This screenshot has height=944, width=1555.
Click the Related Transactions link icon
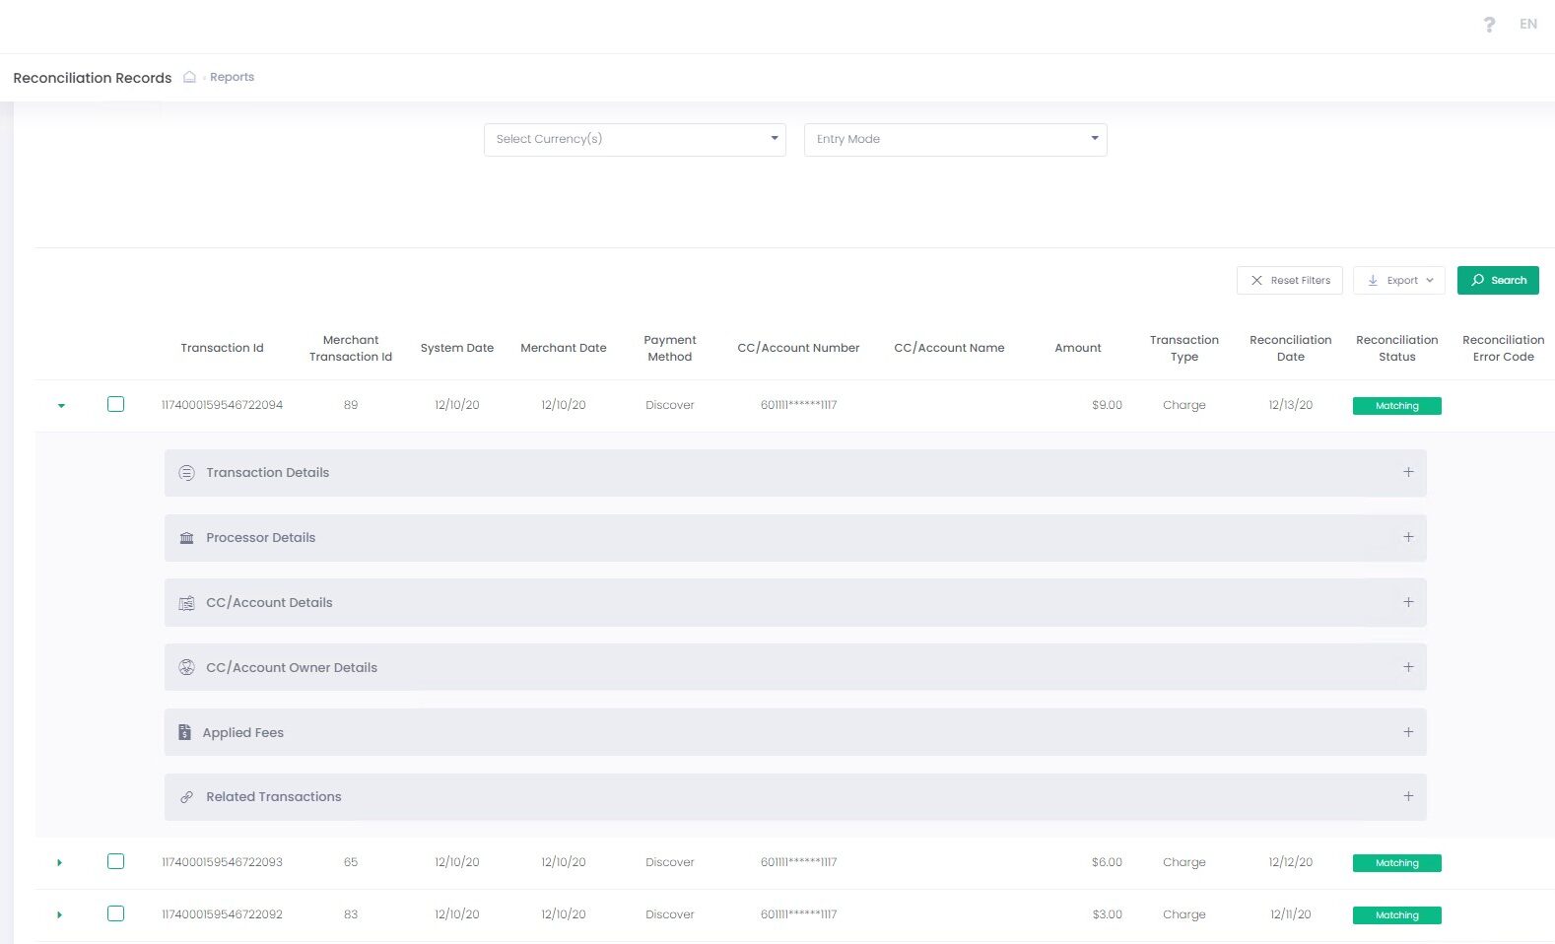[x=186, y=797]
